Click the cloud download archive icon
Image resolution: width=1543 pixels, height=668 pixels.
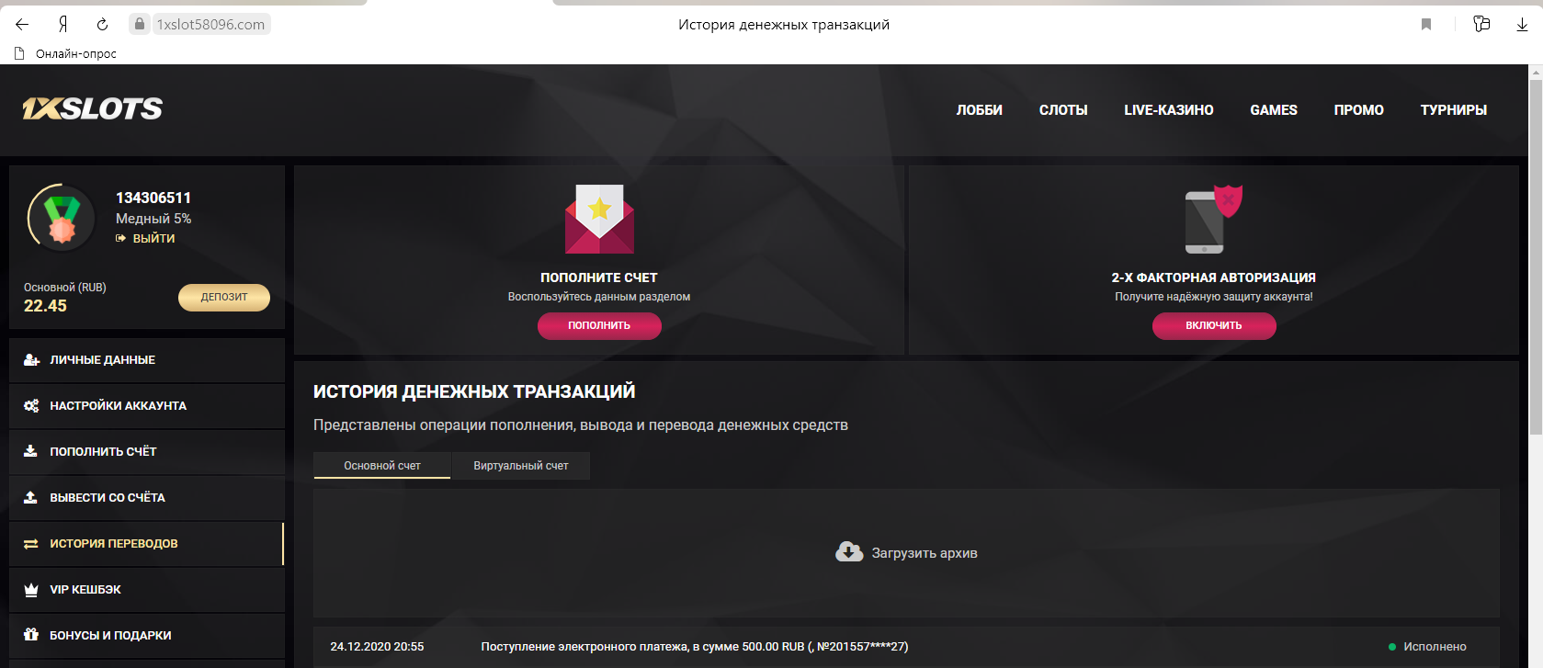click(849, 551)
